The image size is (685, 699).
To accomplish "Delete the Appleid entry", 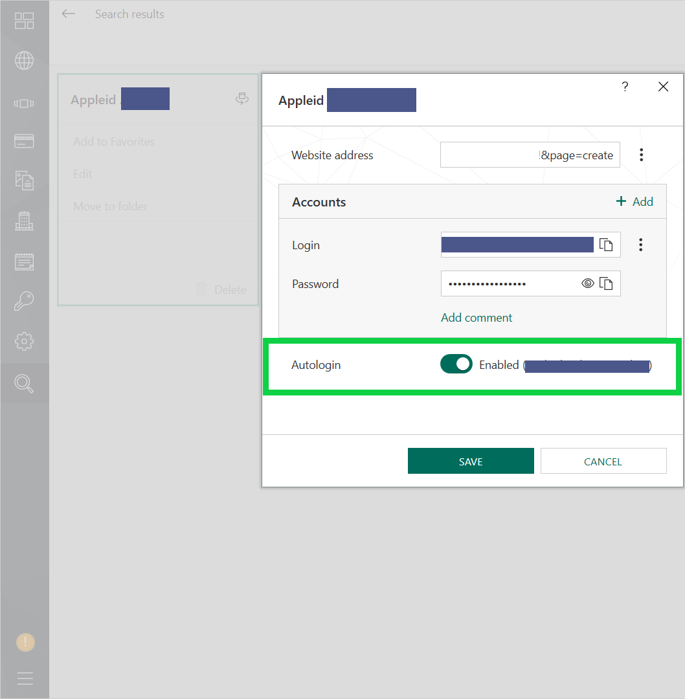I will [221, 290].
